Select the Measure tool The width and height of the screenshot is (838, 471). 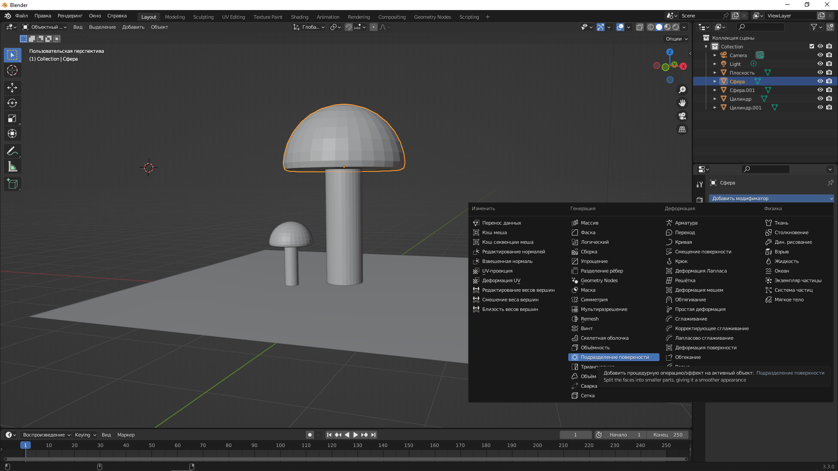tap(12, 166)
